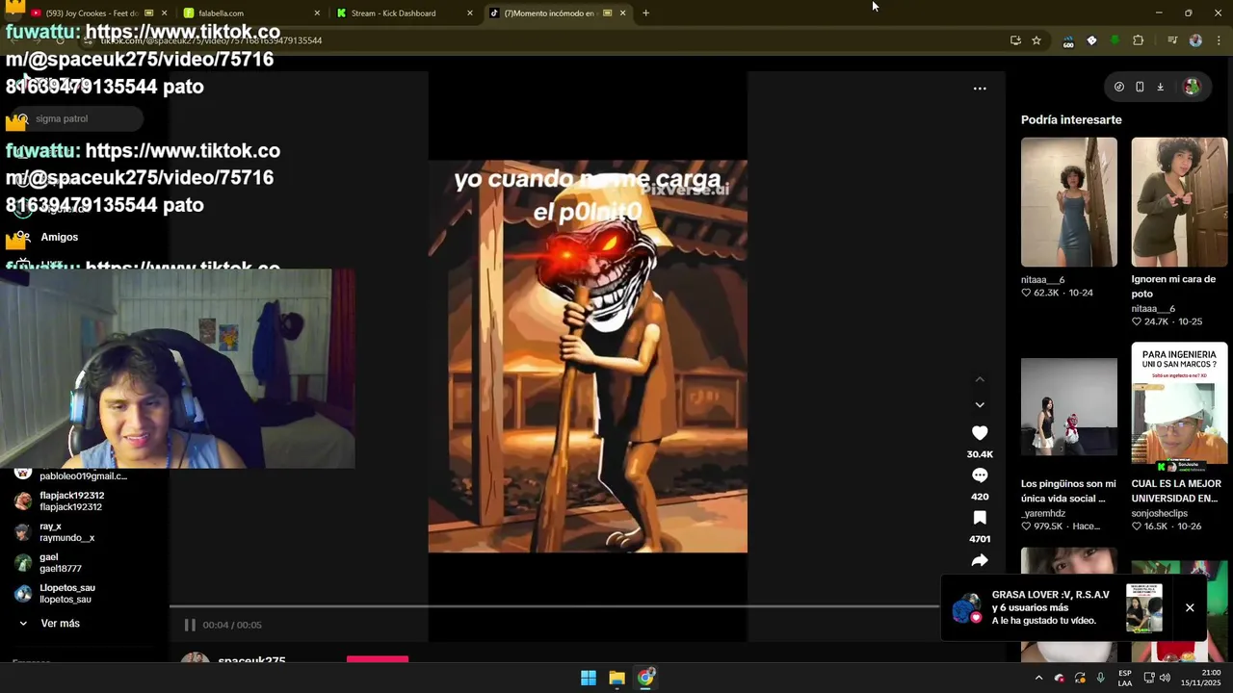Open the three-dot video options menu

pos(980,89)
